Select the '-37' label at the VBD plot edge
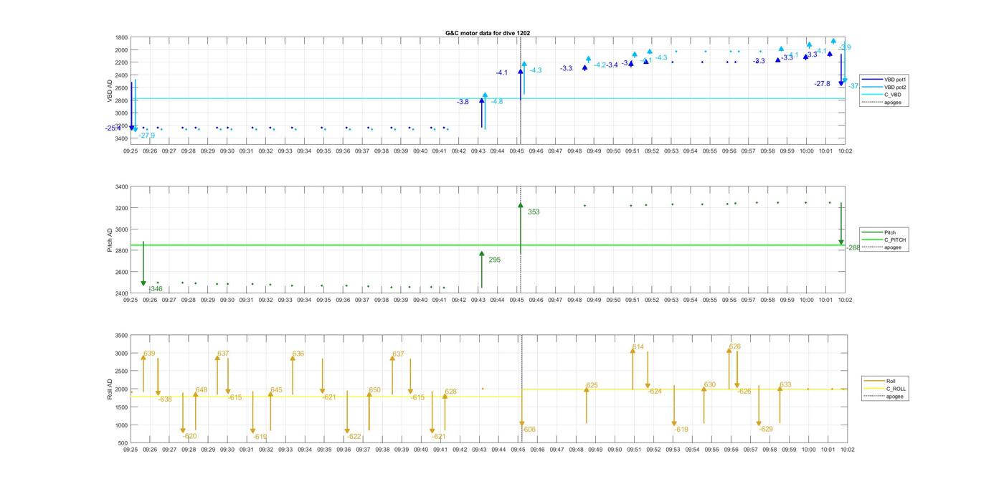1004x497 pixels. [x=853, y=86]
